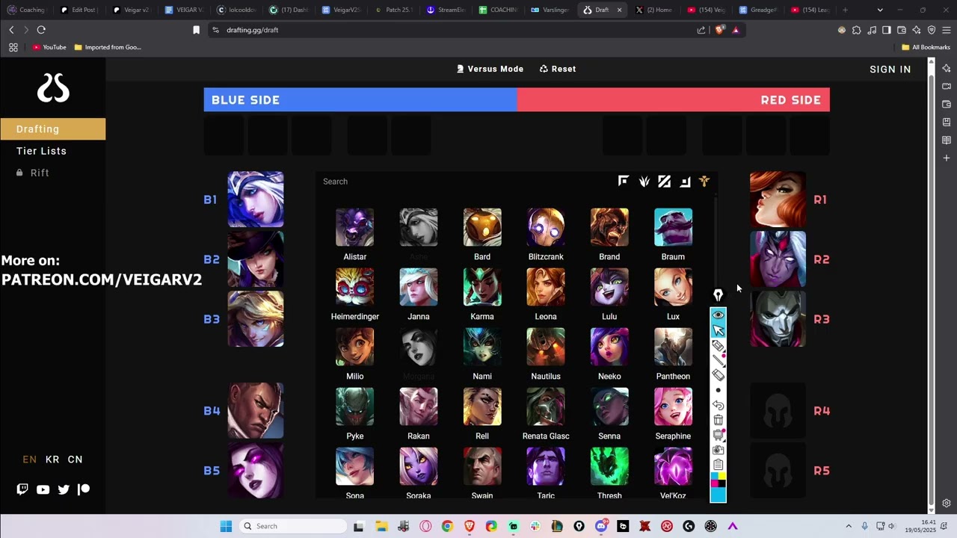Click the Windows taskbar Search box
This screenshot has width=957, height=538.
pyautogui.click(x=294, y=526)
